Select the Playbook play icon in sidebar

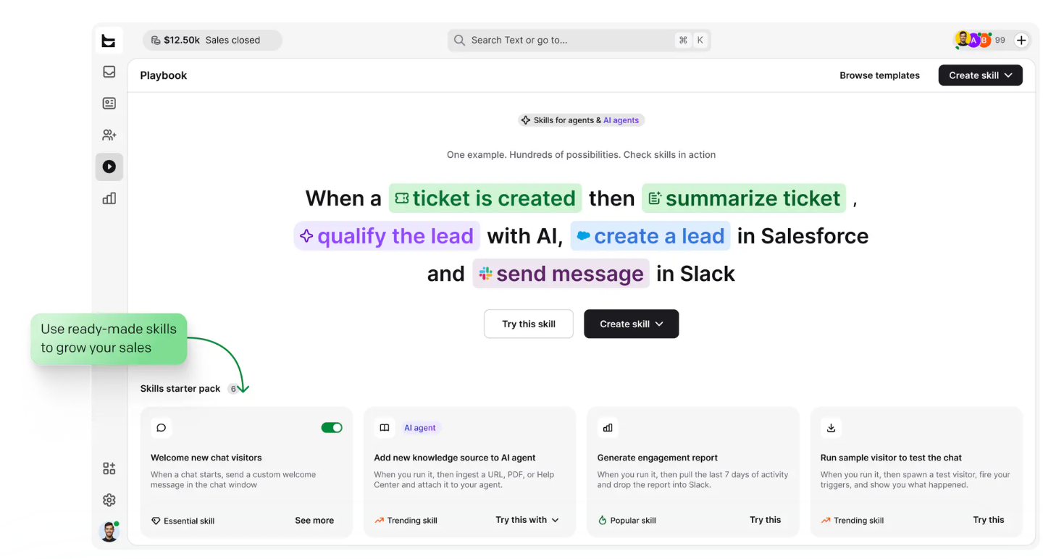tap(109, 167)
